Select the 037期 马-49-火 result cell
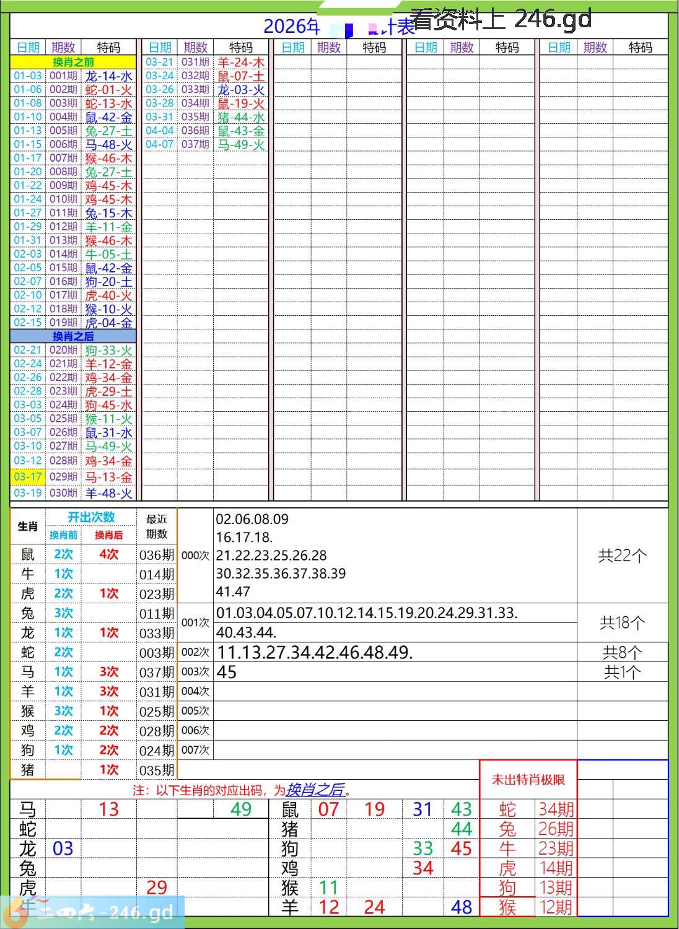 241,145
